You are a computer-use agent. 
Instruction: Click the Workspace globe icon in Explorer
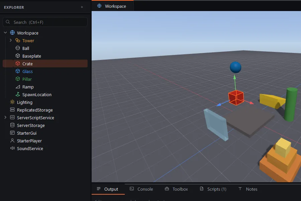point(12,33)
